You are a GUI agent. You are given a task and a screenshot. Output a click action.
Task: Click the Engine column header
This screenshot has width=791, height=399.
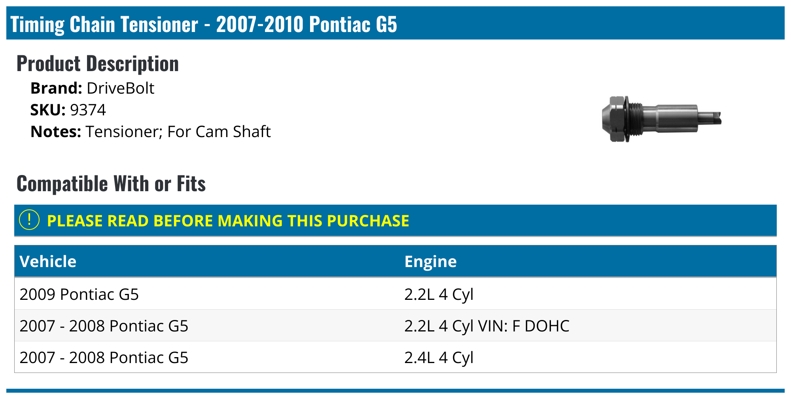pos(430,262)
